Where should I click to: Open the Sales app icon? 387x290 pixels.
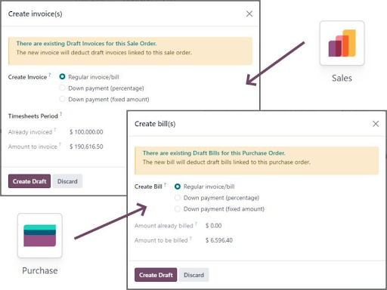coord(342,43)
